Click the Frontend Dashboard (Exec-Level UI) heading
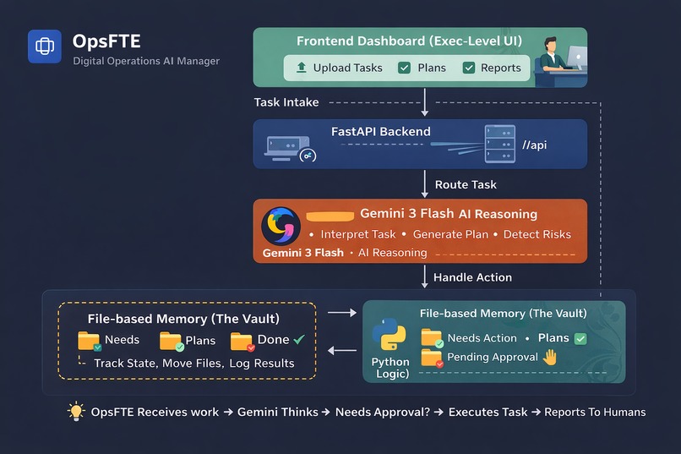 coord(409,41)
